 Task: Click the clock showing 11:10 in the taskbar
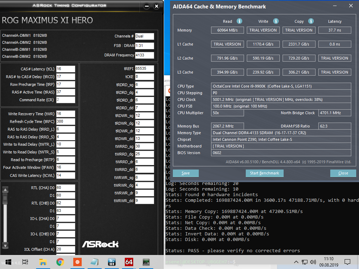(329, 262)
